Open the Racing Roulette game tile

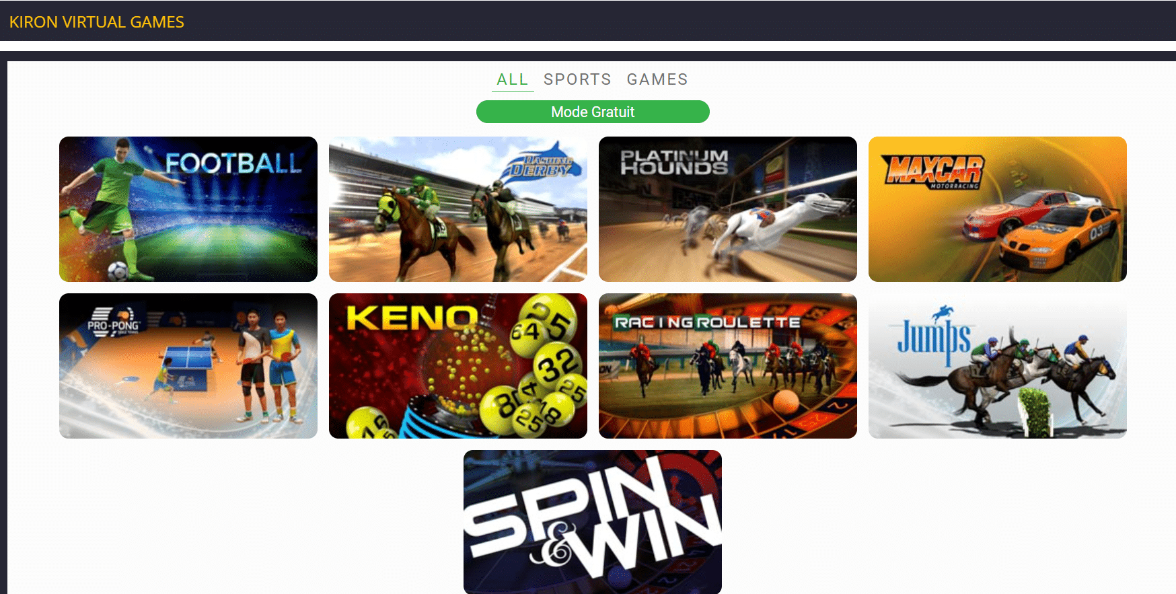pos(728,366)
